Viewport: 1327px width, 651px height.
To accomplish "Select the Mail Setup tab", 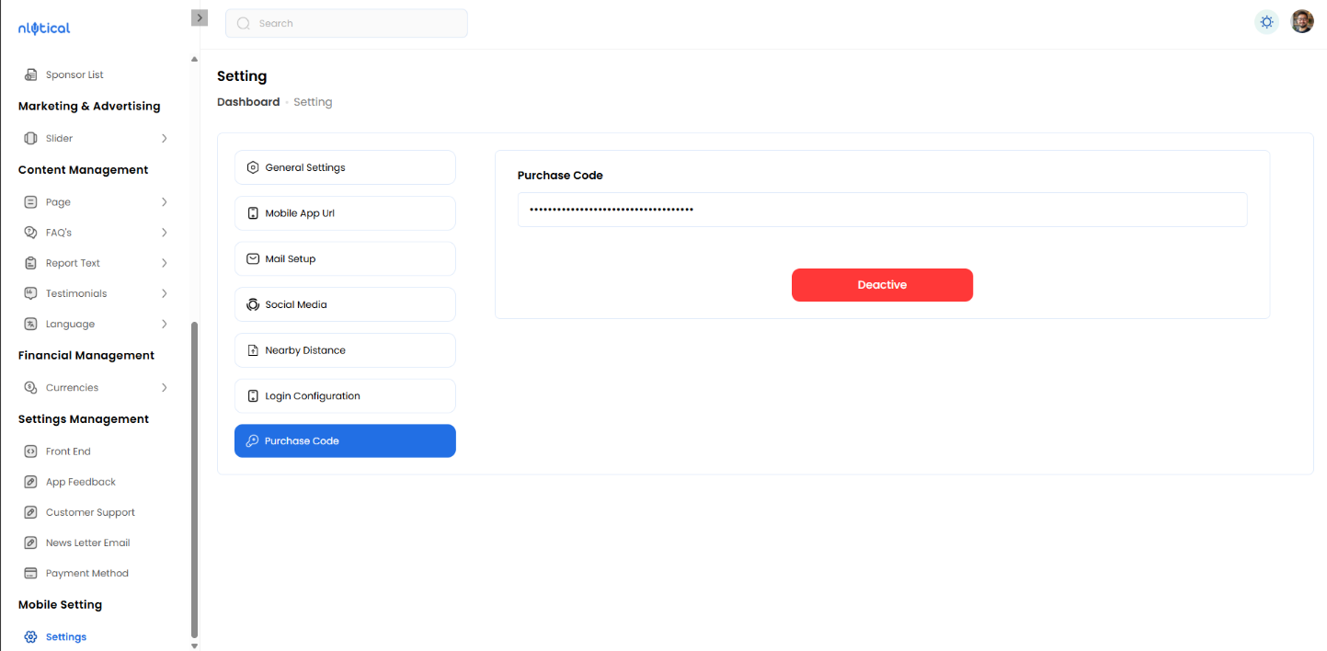I will pyautogui.click(x=345, y=258).
